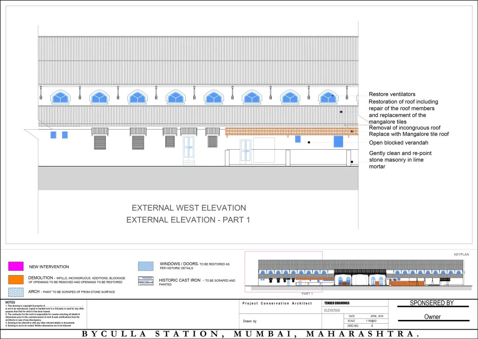This screenshot has height=339, width=478.
Task: Click the "Removal of incongruous roof" annotation
Action: pyautogui.click(x=405, y=127)
